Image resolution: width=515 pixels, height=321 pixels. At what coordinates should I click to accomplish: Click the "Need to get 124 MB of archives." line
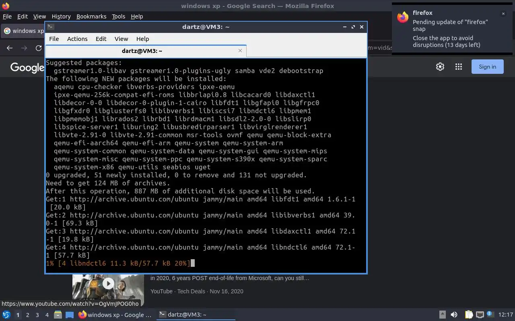[108, 183]
